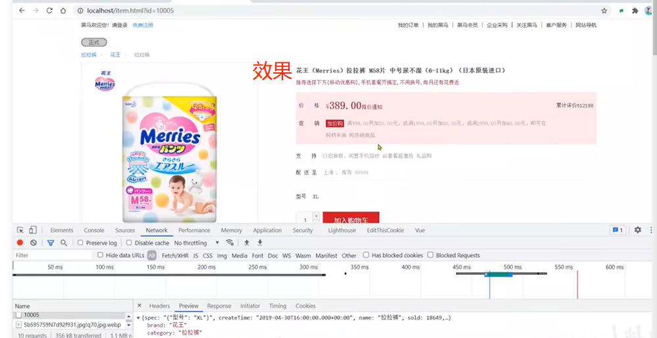Open the Extensions puzzle menu
657x338 pixels.
click(635, 11)
